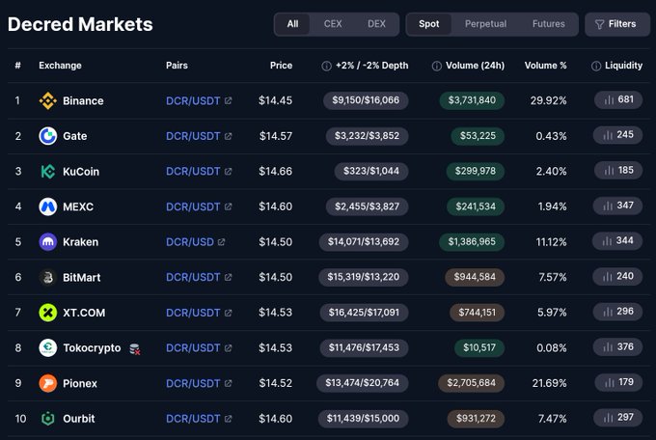The height and width of the screenshot is (440, 656).
Task: Click the info icon beside +2% / -2% Depth
Action: [326, 67]
